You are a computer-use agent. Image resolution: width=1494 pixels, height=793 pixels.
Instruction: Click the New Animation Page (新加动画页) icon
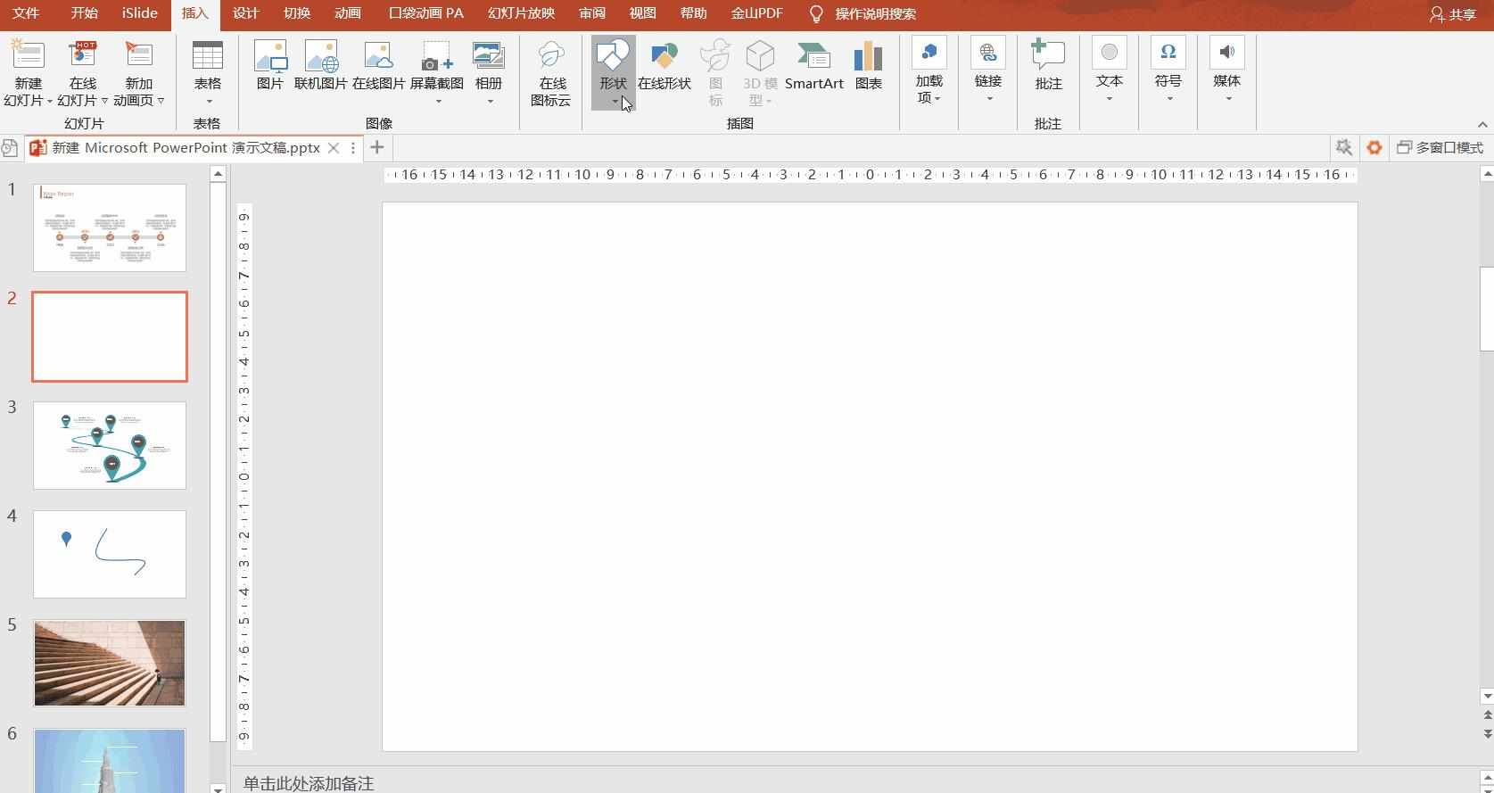tap(138, 55)
